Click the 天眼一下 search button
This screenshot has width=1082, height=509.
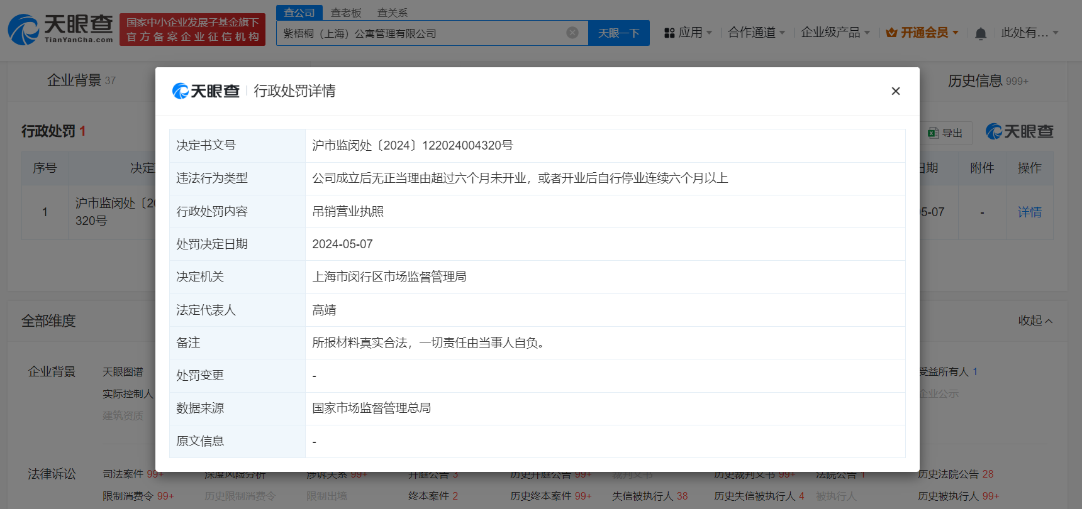click(619, 33)
